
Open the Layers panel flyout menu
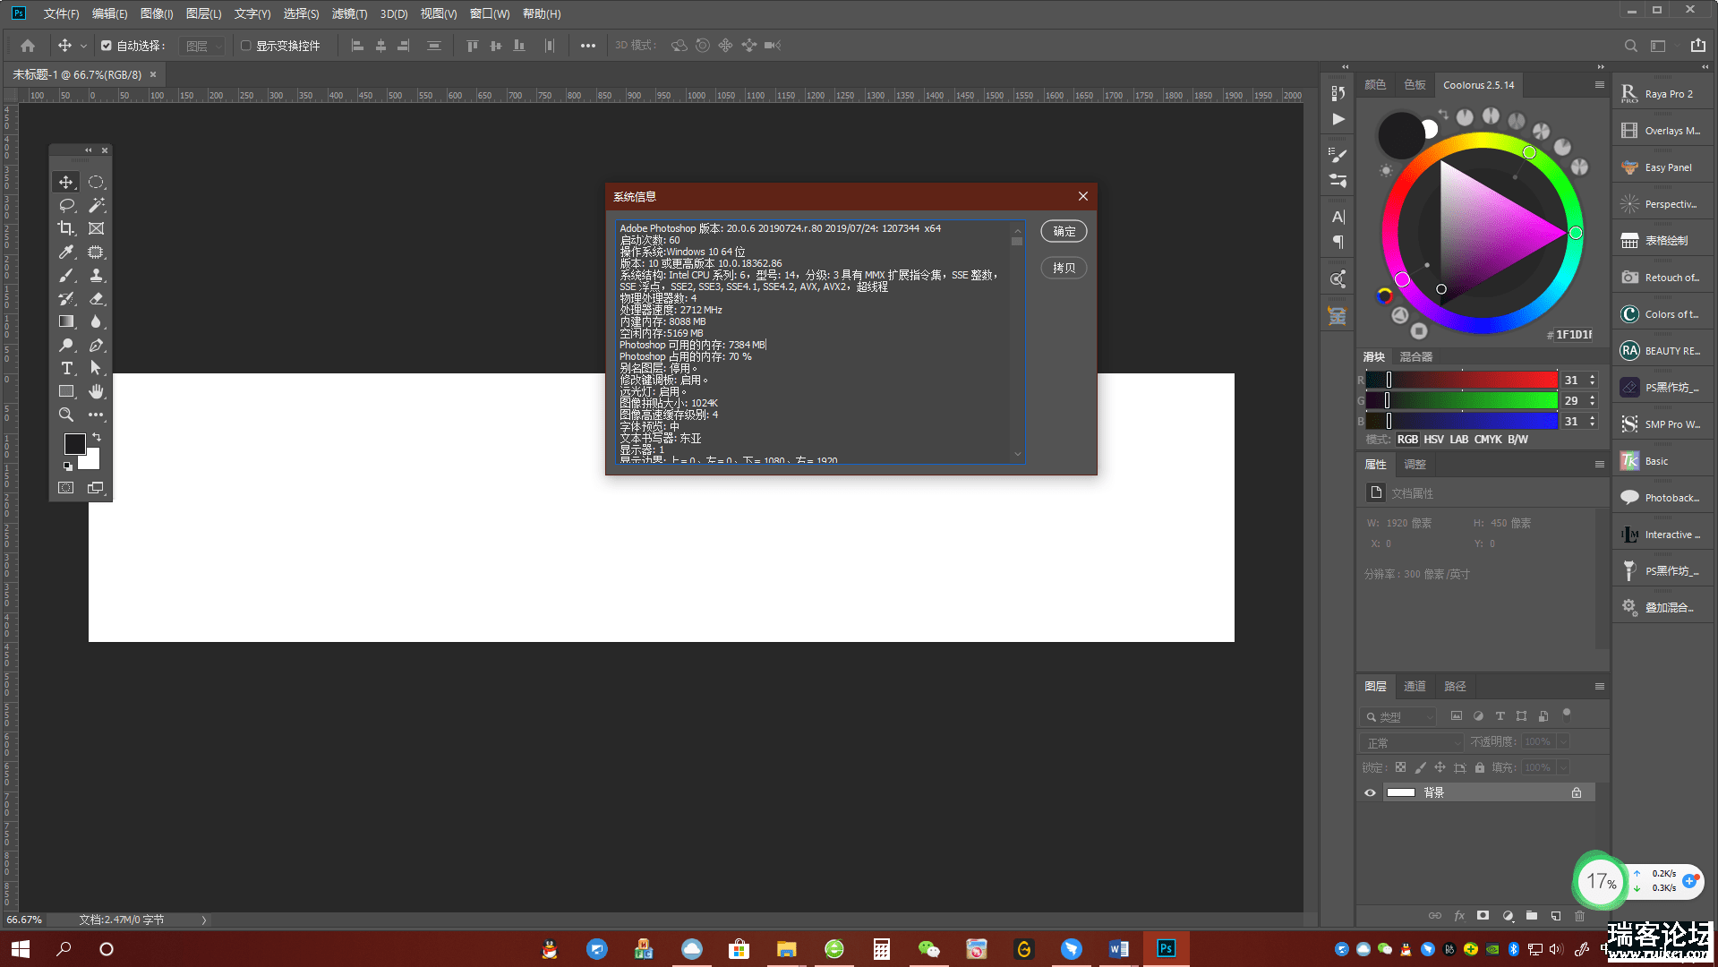(1599, 687)
